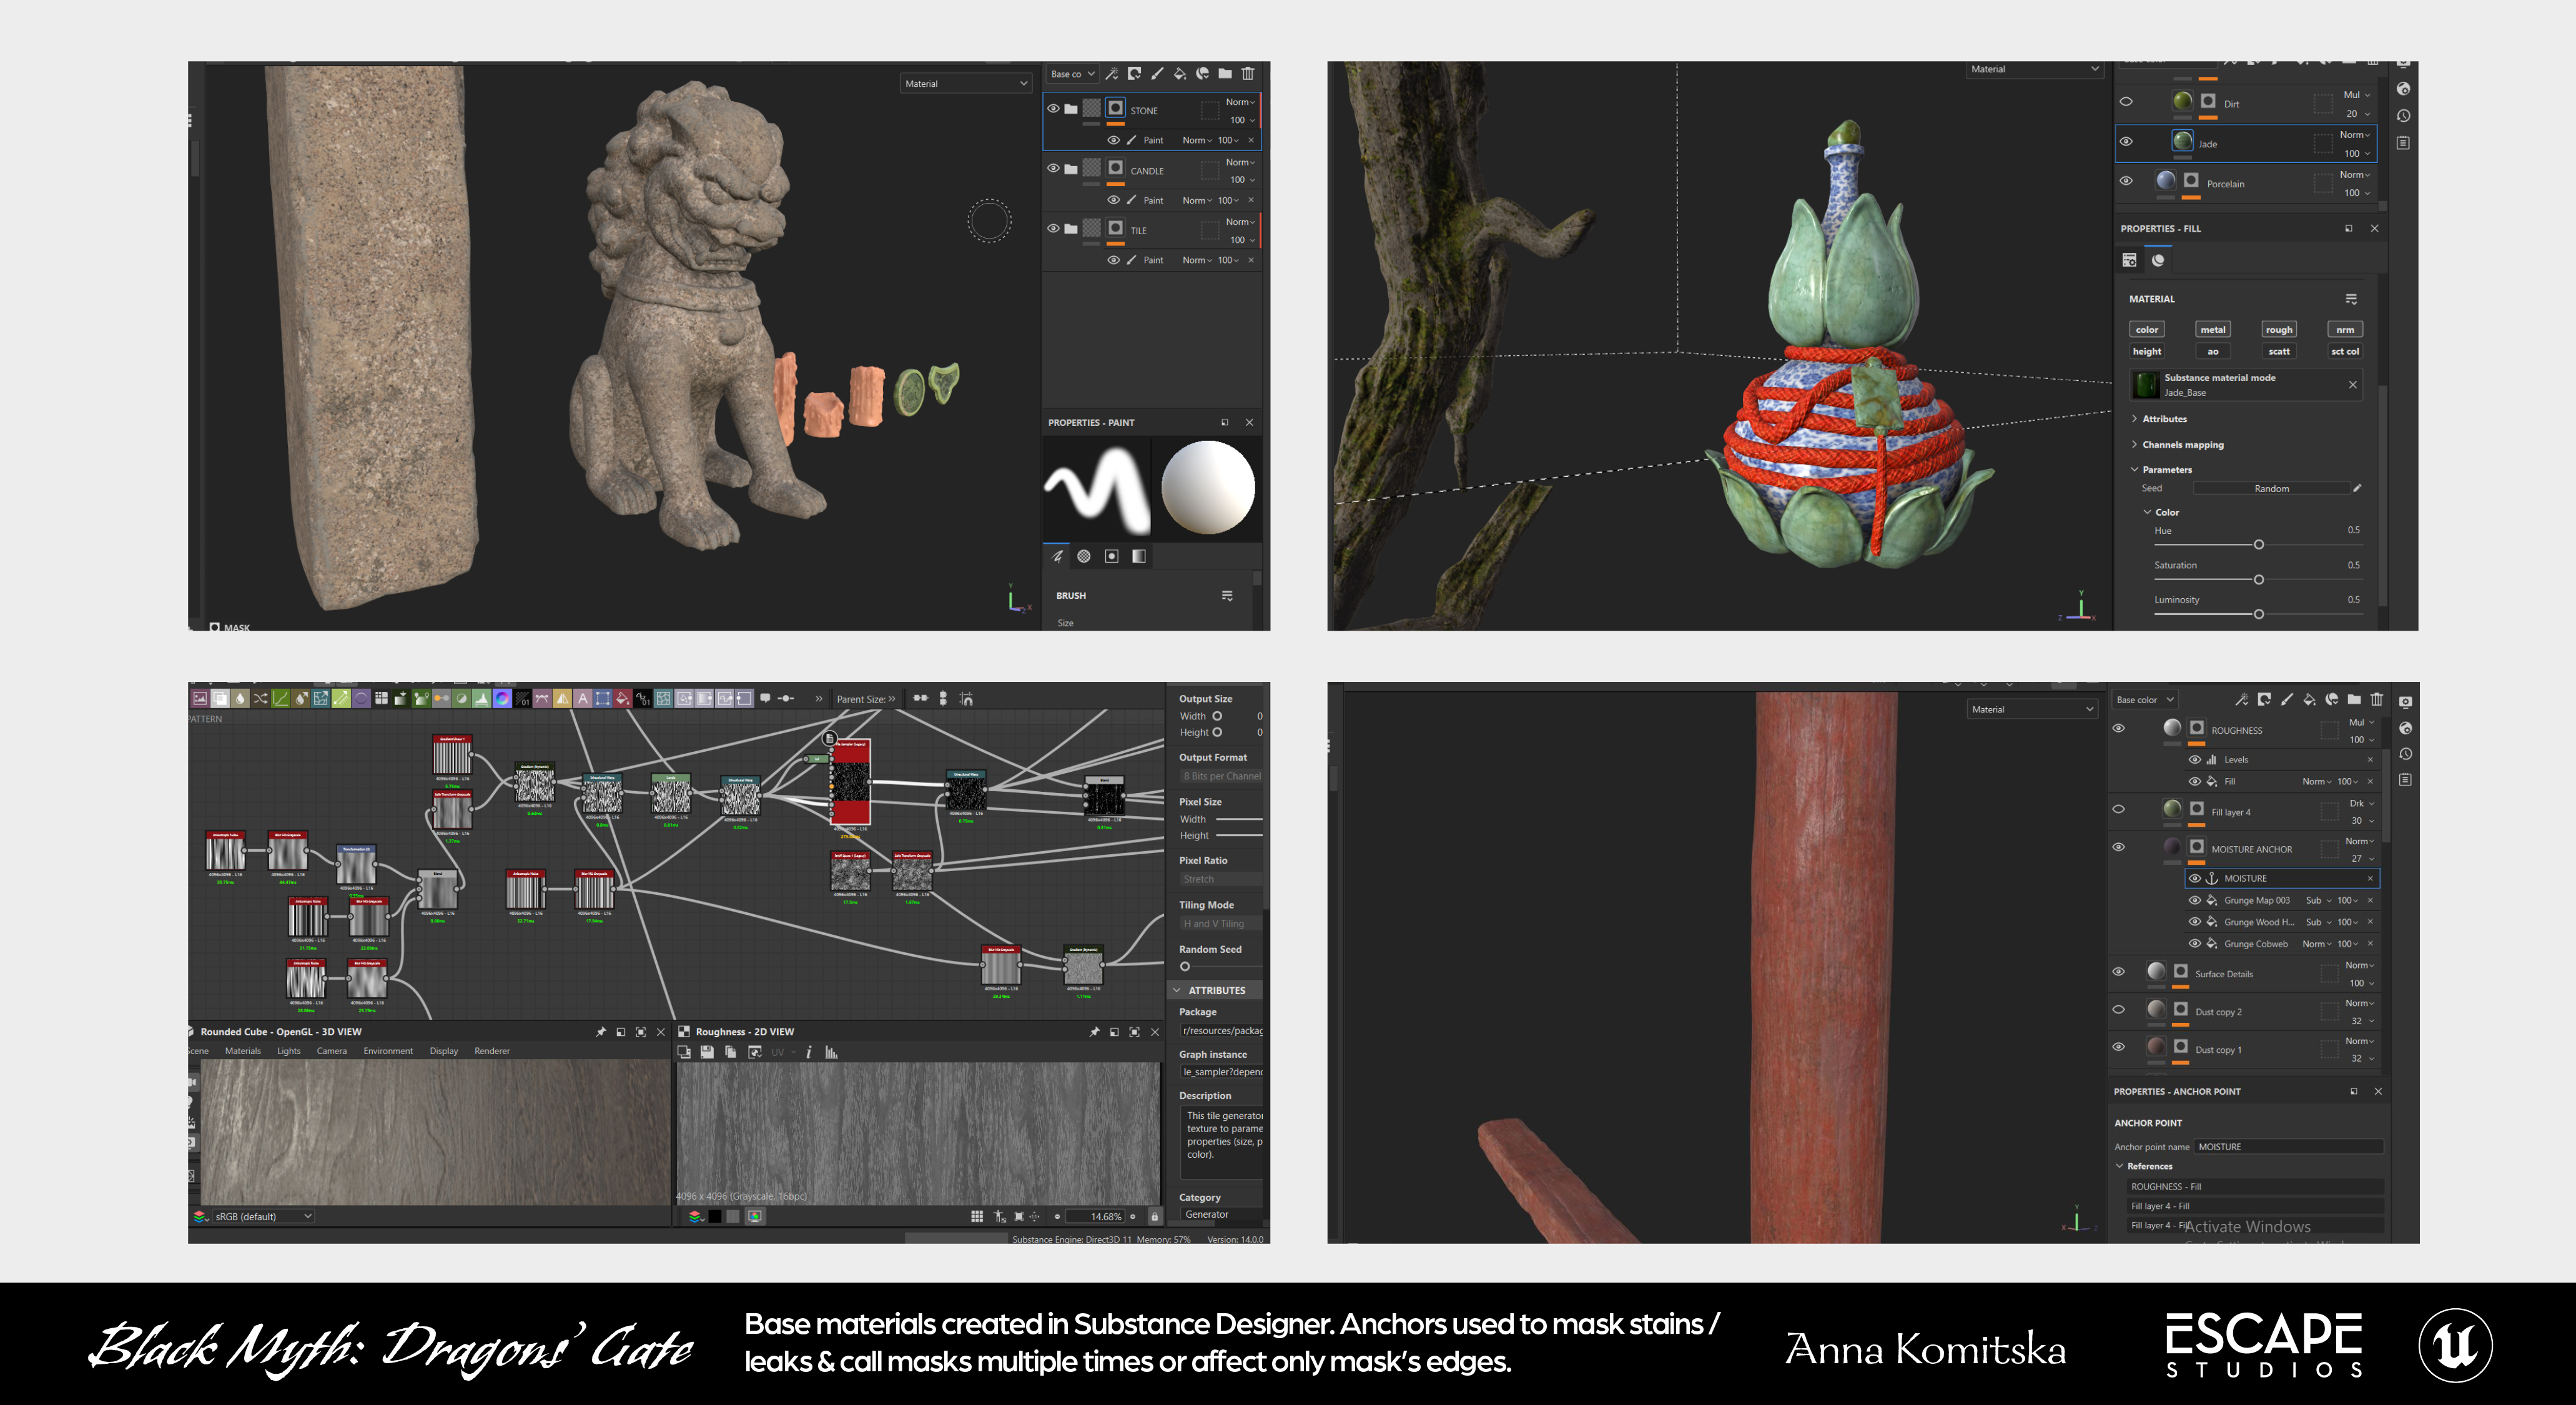Select the Brush tab in Properties - Paint

tap(1058, 556)
